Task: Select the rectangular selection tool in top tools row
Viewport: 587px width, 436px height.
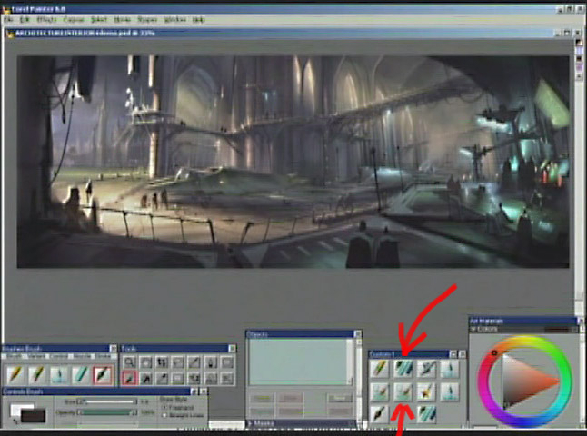Action: (226, 362)
